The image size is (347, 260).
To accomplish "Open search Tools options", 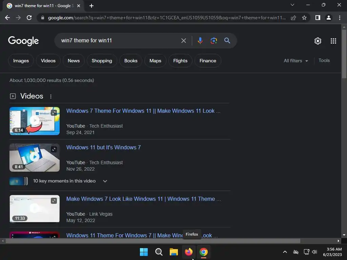I will 324,60.
